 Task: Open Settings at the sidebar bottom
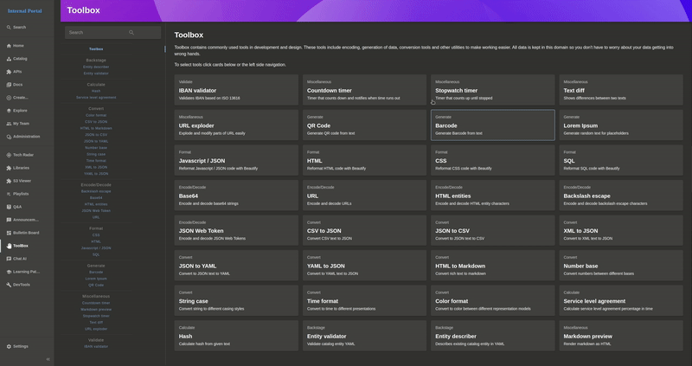[x=20, y=345]
